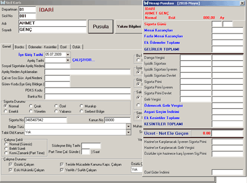Select the Yönetim radio option
The height and width of the screenshot is (183, 247).
tap(31, 111)
